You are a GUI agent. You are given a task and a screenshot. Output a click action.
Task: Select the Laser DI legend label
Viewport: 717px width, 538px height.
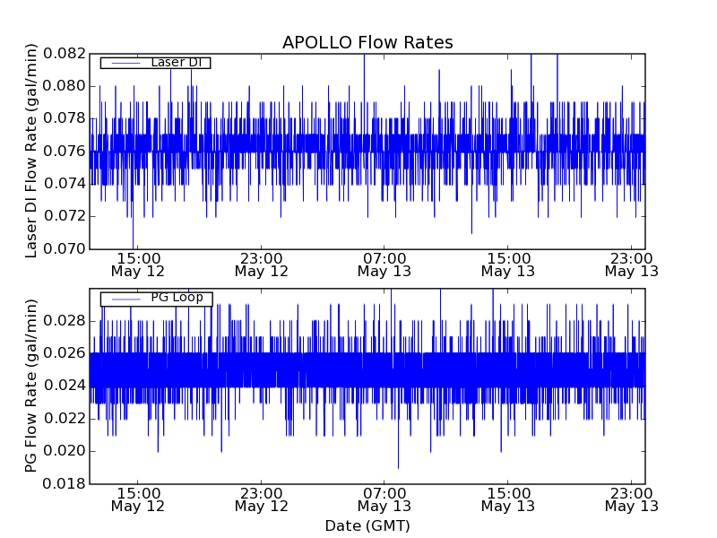pos(177,62)
